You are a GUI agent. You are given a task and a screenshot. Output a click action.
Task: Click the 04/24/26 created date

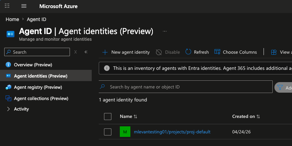[241, 132]
